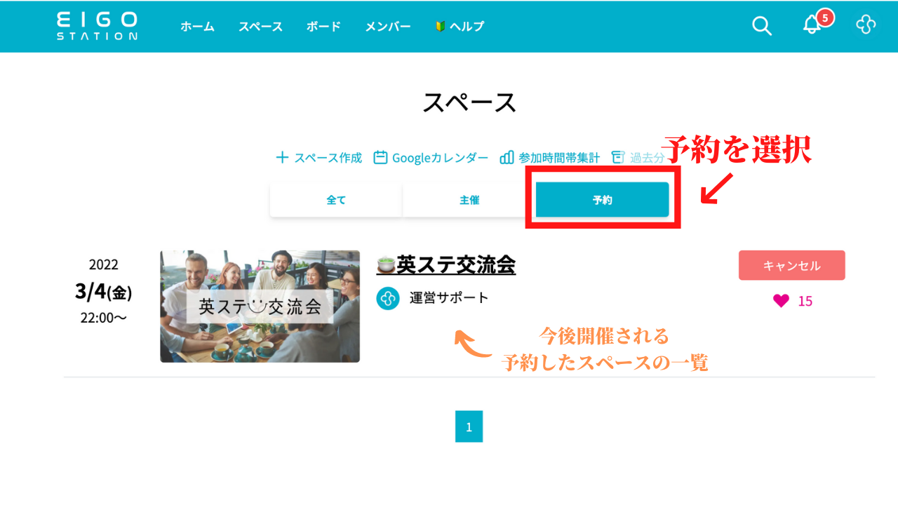Screen dimensions: 898x505
Task: Click the bar chart icon for 参加時間帯集計
Action: [507, 158]
